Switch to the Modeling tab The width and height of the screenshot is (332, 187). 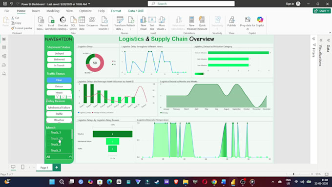[x=53, y=11]
